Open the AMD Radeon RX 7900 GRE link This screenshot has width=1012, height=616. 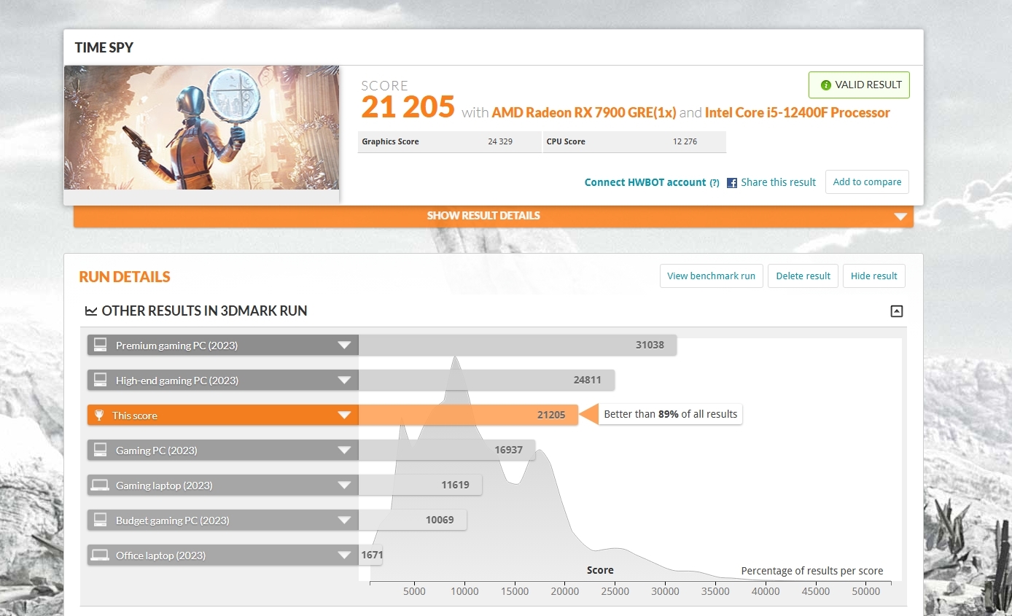click(584, 112)
